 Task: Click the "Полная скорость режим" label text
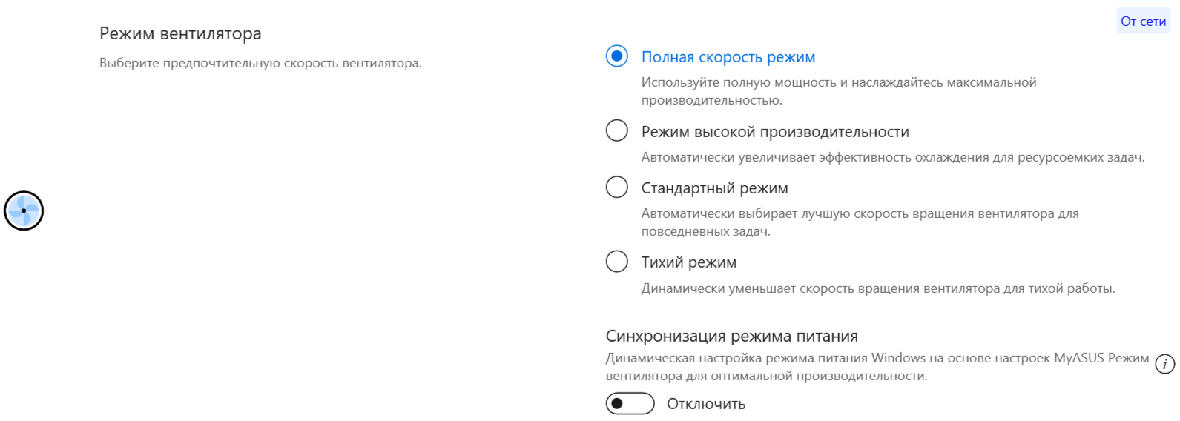coord(728,57)
